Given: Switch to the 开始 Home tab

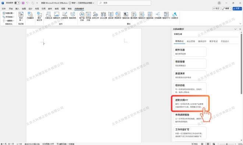Looking at the screenshot, I should 11,9.
